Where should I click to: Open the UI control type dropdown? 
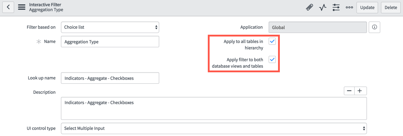point(214,128)
